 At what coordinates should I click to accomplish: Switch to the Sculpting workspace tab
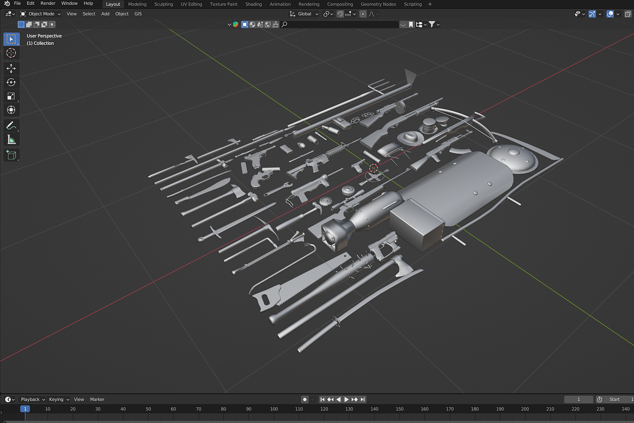click(164, 4)
